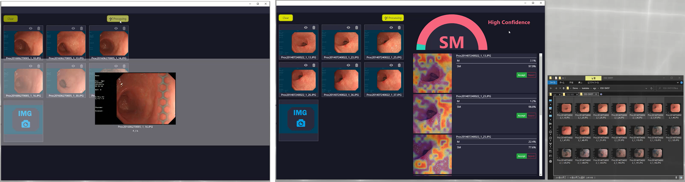685x182 pixels.
Task: Open the settings gear in Explorer sidebar
Action: [x=550, y=161]
